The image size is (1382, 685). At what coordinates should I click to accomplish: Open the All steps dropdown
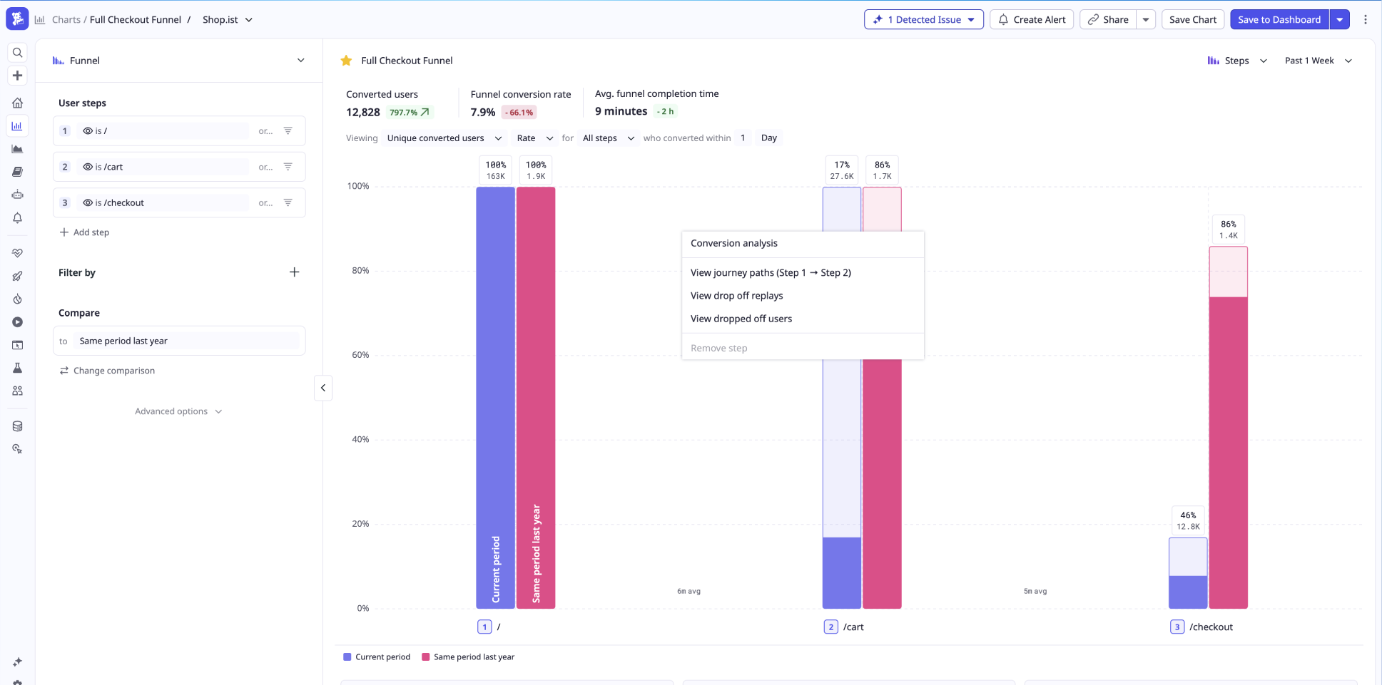pos(608,138)
